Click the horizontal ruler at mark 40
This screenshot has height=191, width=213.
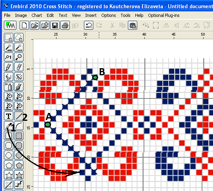coord(144,35)
